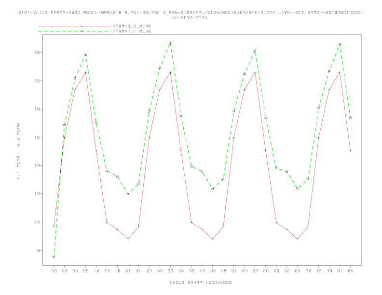Click x-axis tick label 39
Viewport: 382px width, 295px height.
tap(191, 271)
